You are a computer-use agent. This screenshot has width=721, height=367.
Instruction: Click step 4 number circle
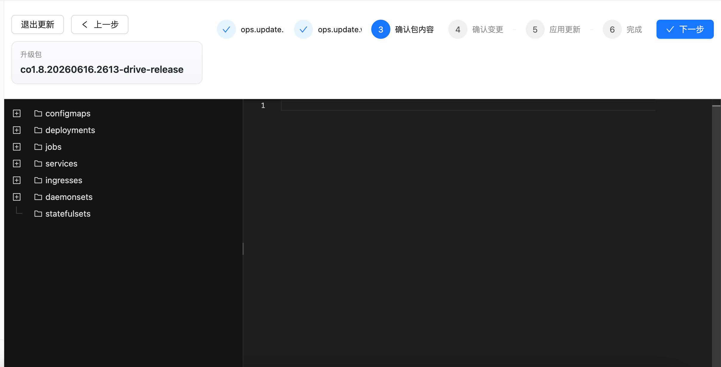click(458, 29)
